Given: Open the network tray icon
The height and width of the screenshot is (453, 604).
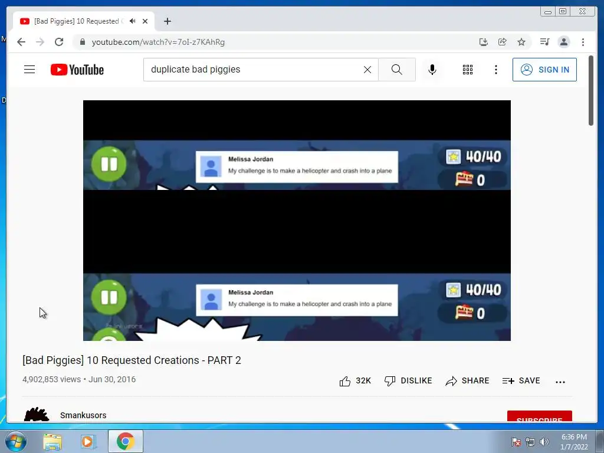Looking at the screenshot, I should [530, 442].
